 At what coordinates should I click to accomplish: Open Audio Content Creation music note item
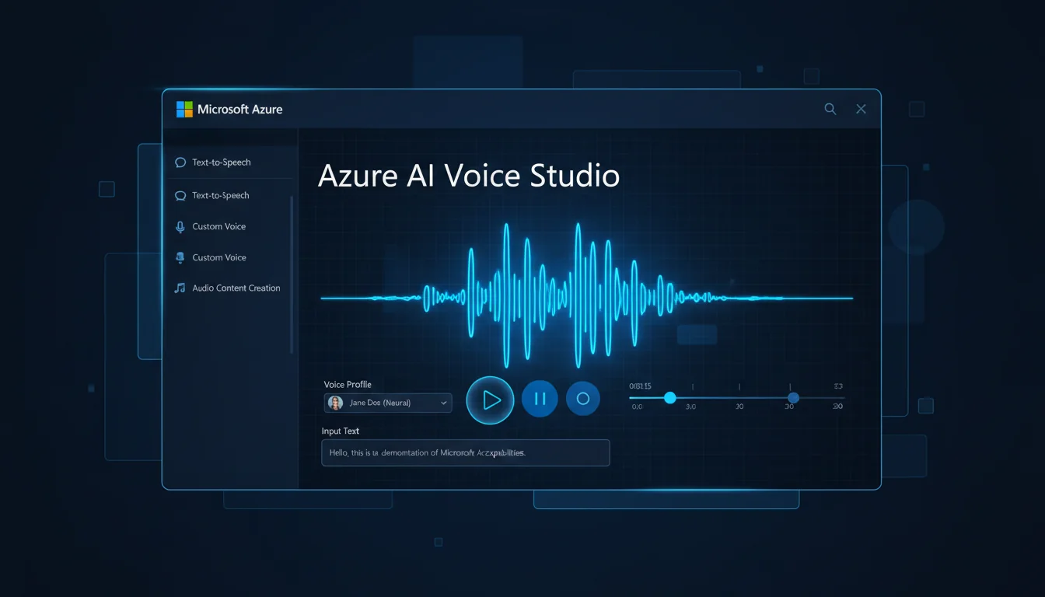pos(227,288)
